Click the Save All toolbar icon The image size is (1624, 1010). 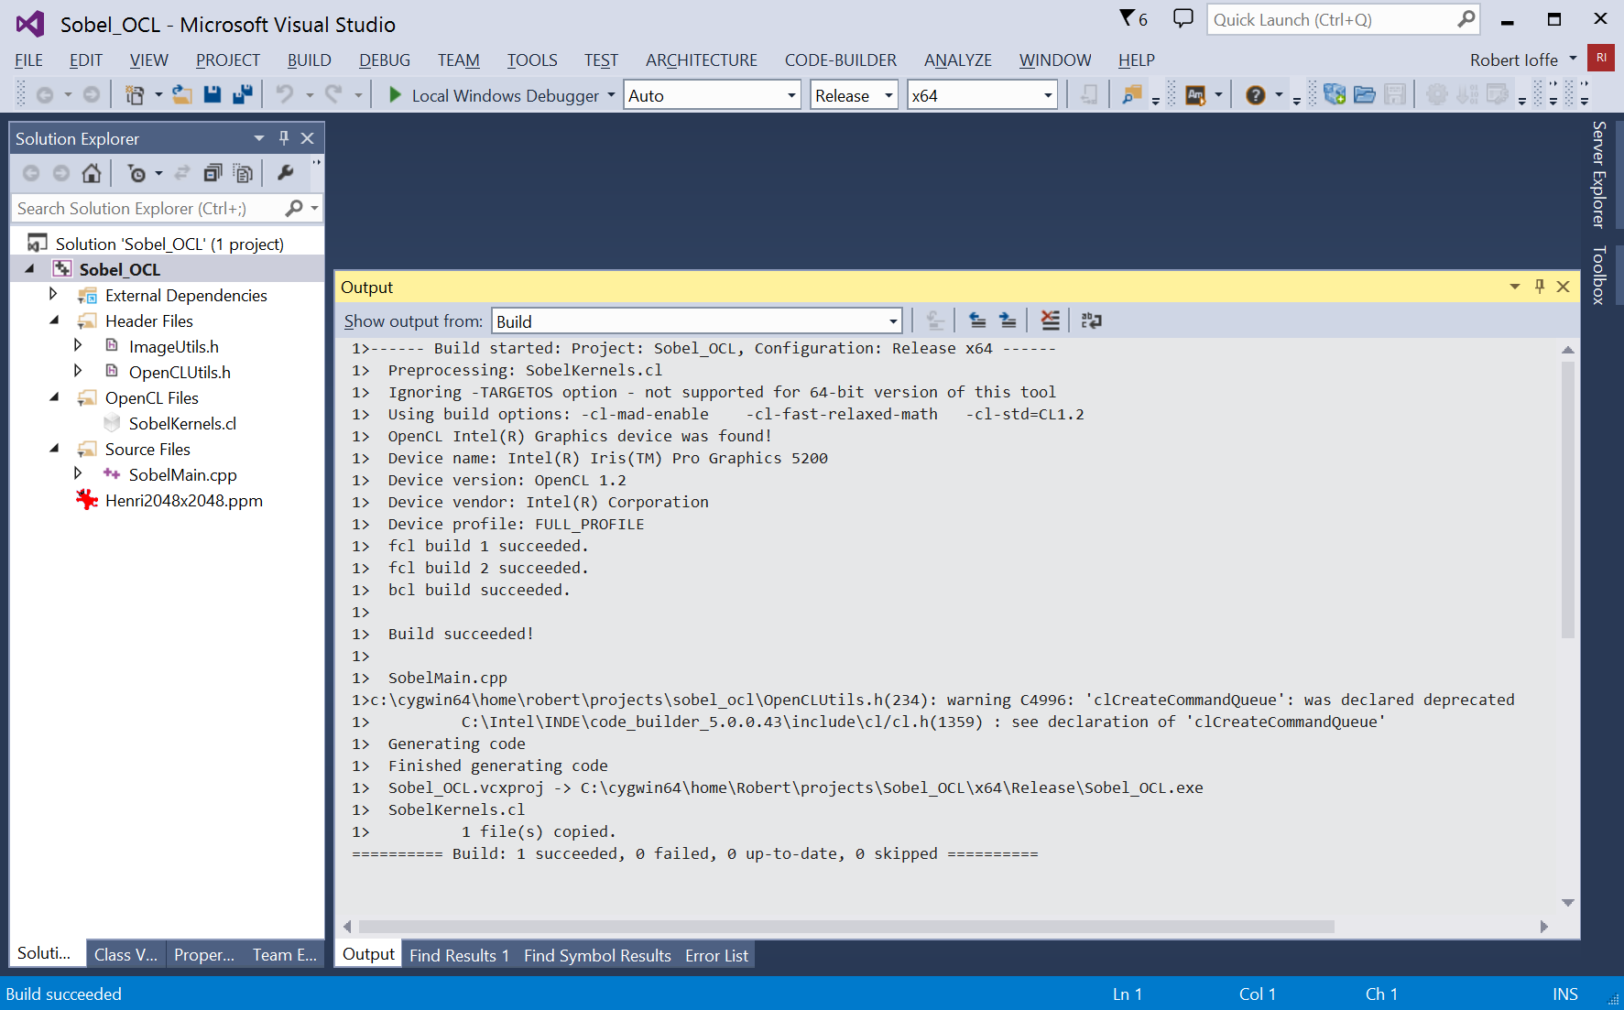click(x=243, y=95)
